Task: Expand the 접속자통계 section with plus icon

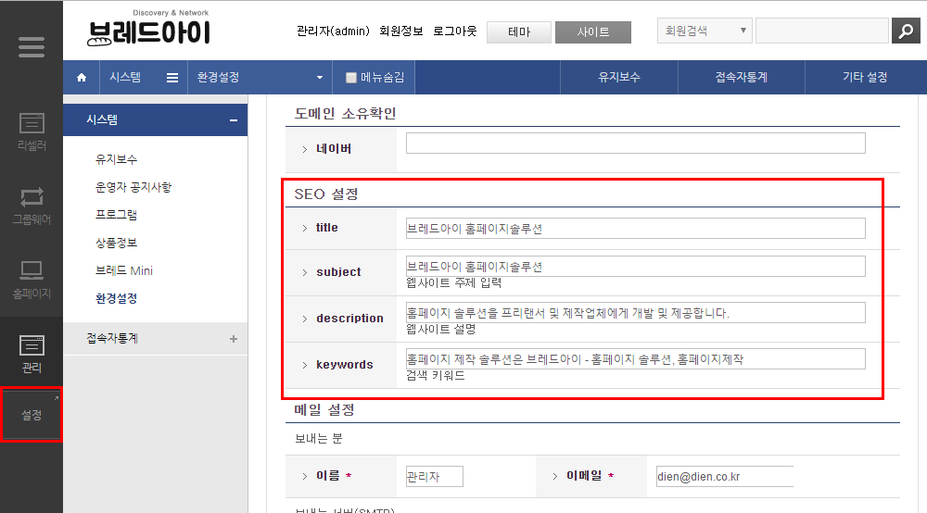Action: pyautogui.click(x=234, y=339)
